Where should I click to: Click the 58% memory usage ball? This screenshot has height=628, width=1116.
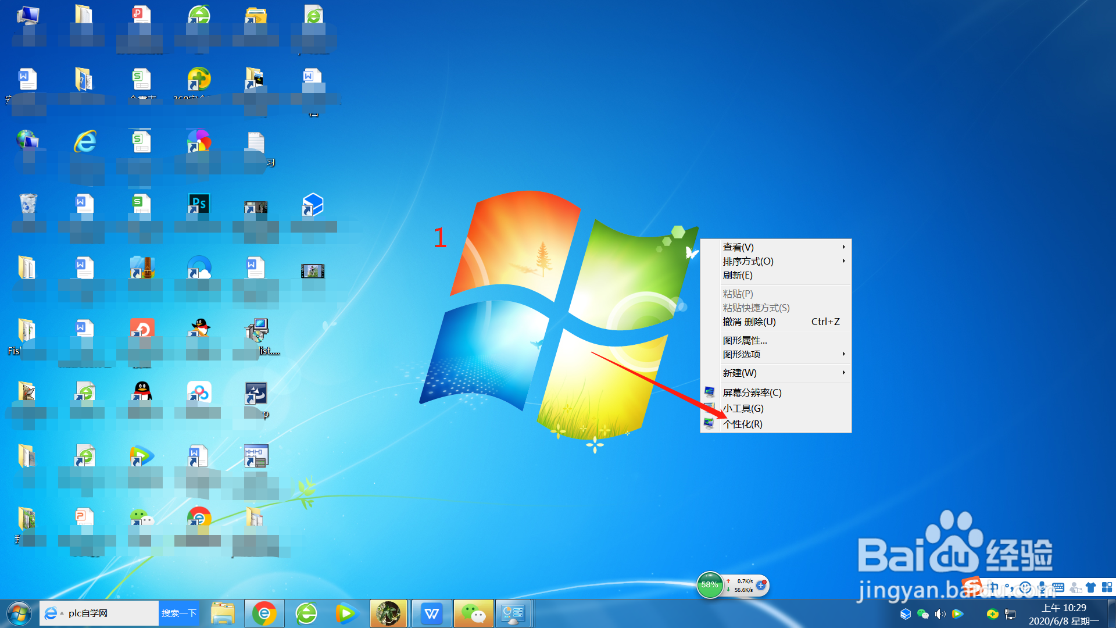point(709,585)
